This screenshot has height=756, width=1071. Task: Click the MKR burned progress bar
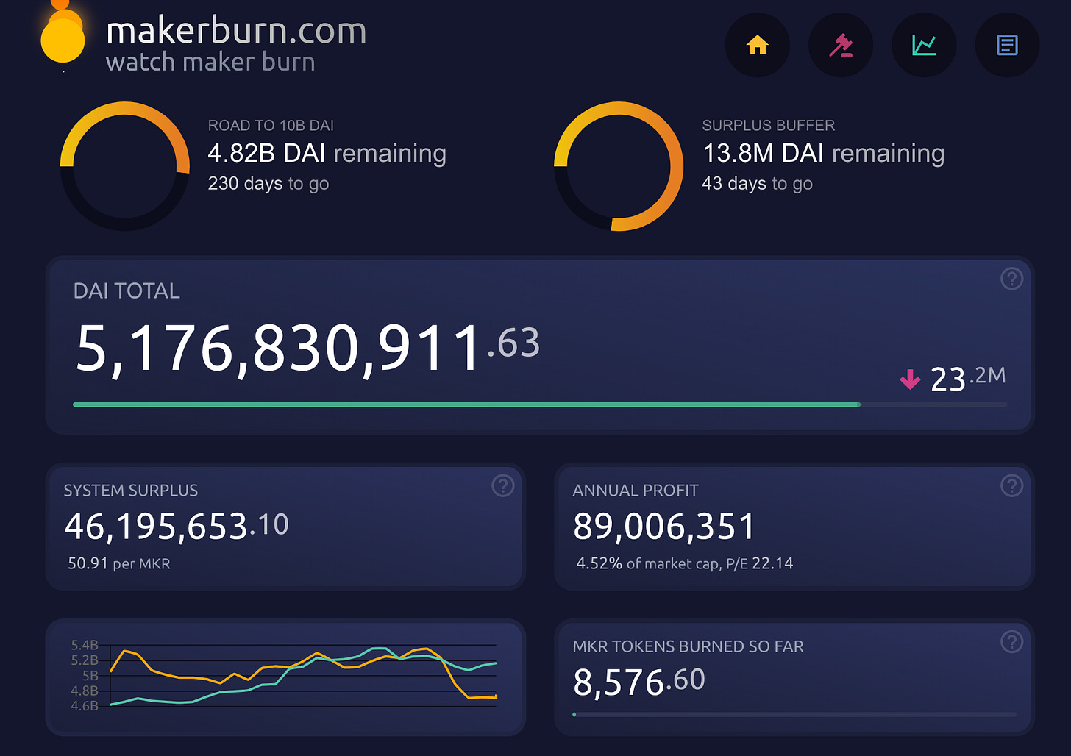tap(794, 714)
